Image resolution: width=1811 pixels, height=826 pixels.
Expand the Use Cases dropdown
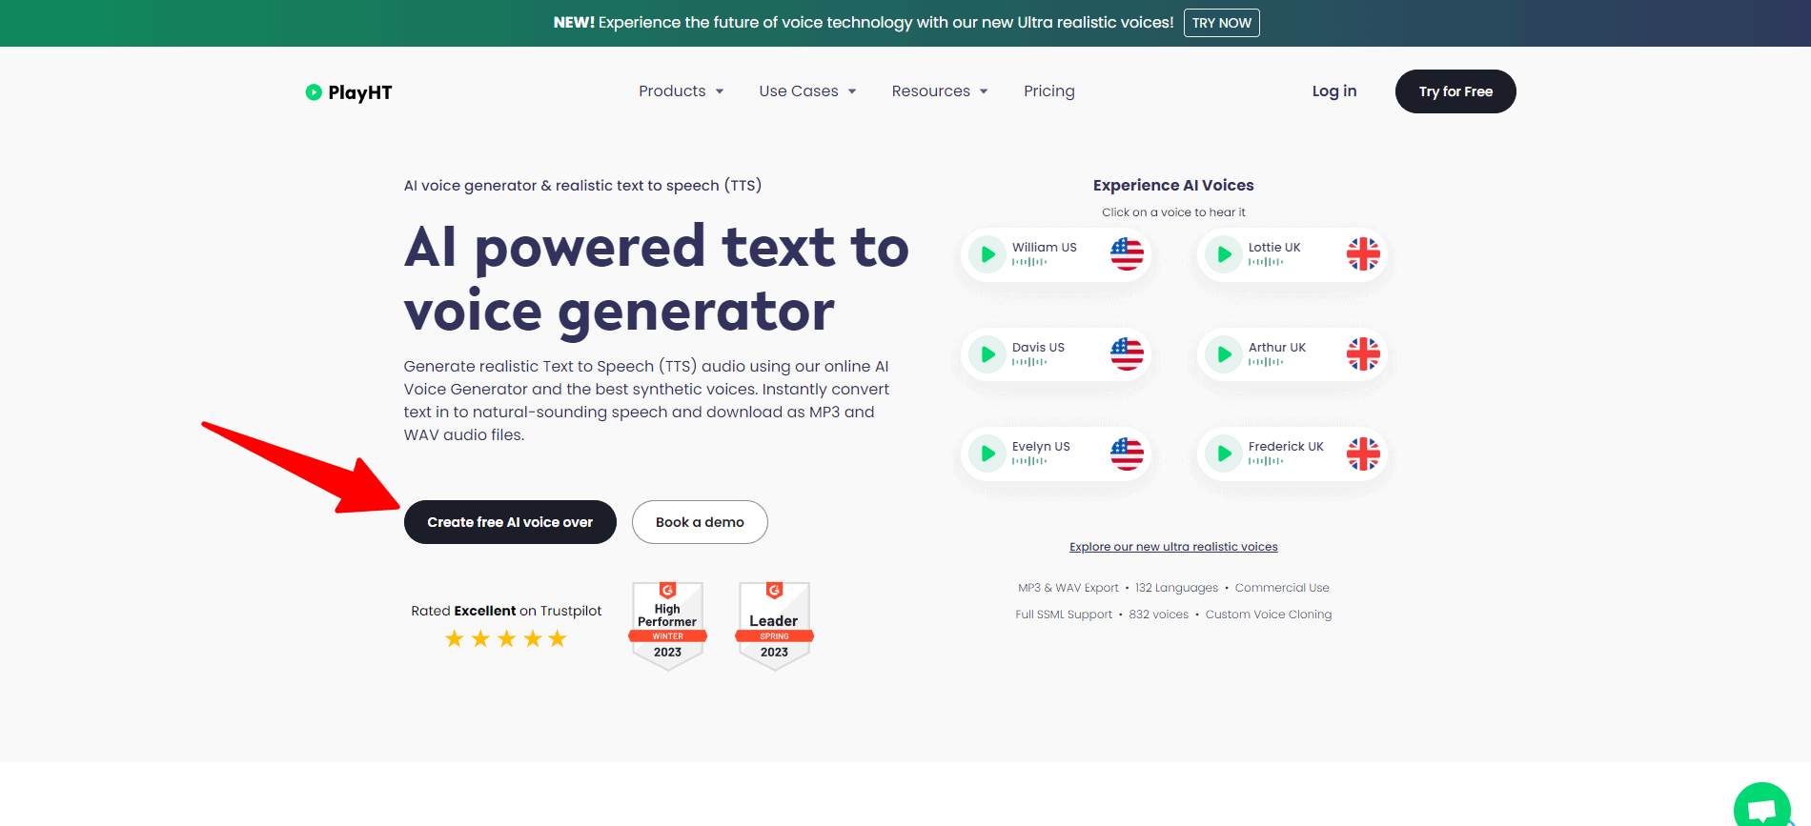807,91
